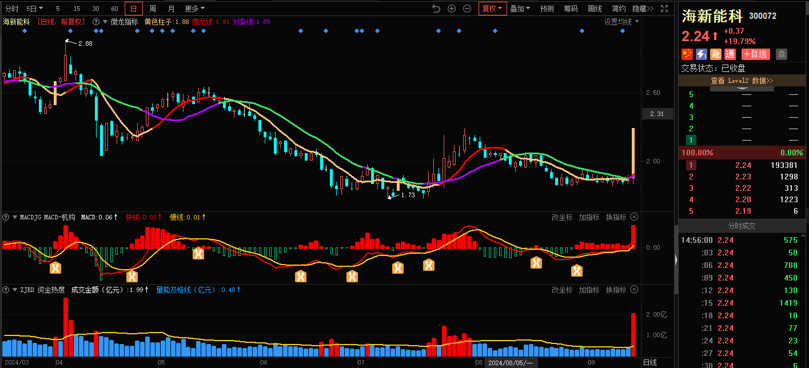Open 设置均线 dropdown

click(x=621, y=22)
